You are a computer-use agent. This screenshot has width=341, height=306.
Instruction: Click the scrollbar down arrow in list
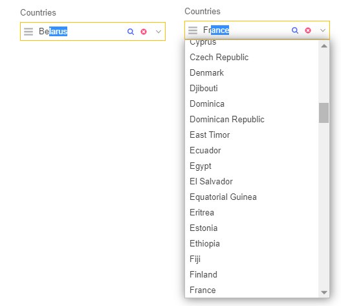(324, 292)
